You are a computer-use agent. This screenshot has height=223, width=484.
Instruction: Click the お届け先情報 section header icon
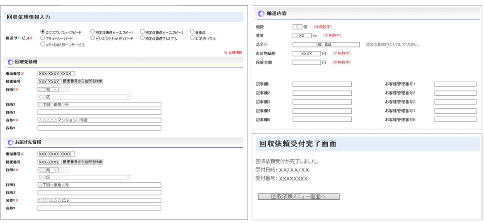click(11, 142)
